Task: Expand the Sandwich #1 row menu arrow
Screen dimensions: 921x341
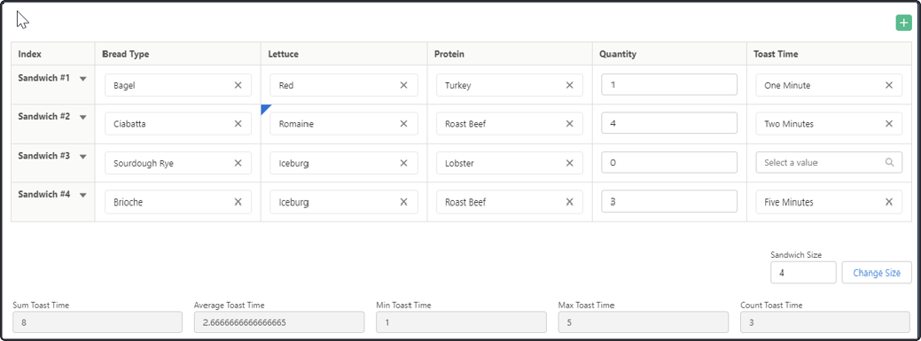Action: point(82,79)
